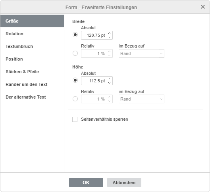This screenshot has width=210, height=192.
Task: Increase Höhe relative percent with up arrow
Action: coord(109,97)
